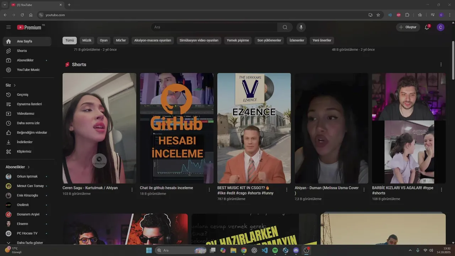Open Ahiyan - Duman title link
Image resolution: width=455 pixels, height=256 pixels.
pos(327,190)
